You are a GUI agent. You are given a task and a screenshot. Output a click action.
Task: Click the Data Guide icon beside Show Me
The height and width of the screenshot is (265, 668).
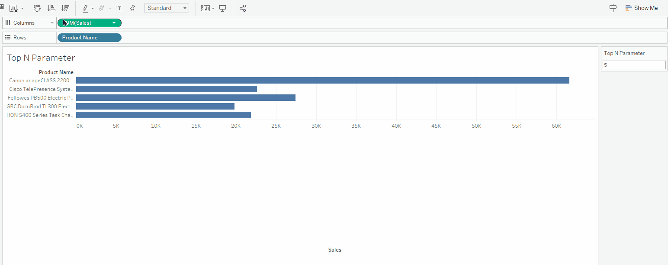(613, 8)
